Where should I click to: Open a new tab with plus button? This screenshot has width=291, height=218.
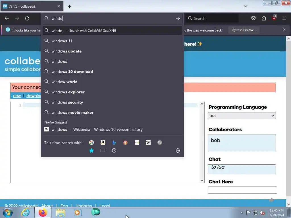(x=69, y=7)
